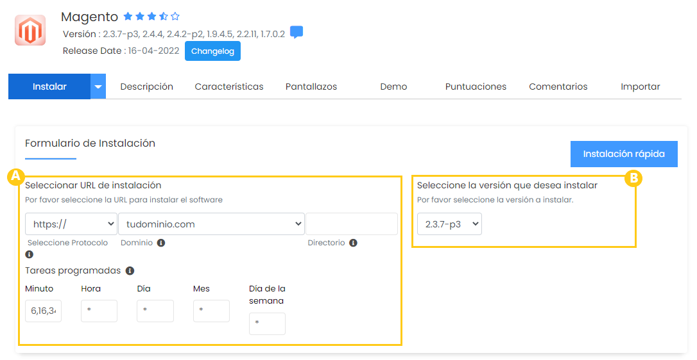The height and width of the screenshot is (360, 697).
Task: Click the Día cron input field
Action: (x=155, y=311)
